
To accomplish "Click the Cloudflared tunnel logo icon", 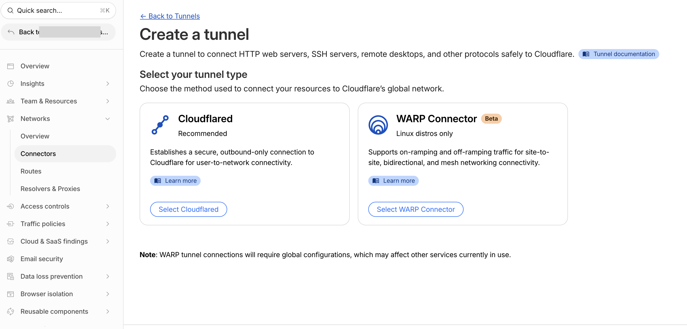I will coord(160,125).
